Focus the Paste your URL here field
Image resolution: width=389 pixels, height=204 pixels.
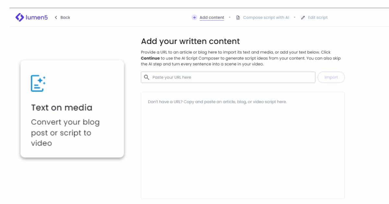pos(227,77)
